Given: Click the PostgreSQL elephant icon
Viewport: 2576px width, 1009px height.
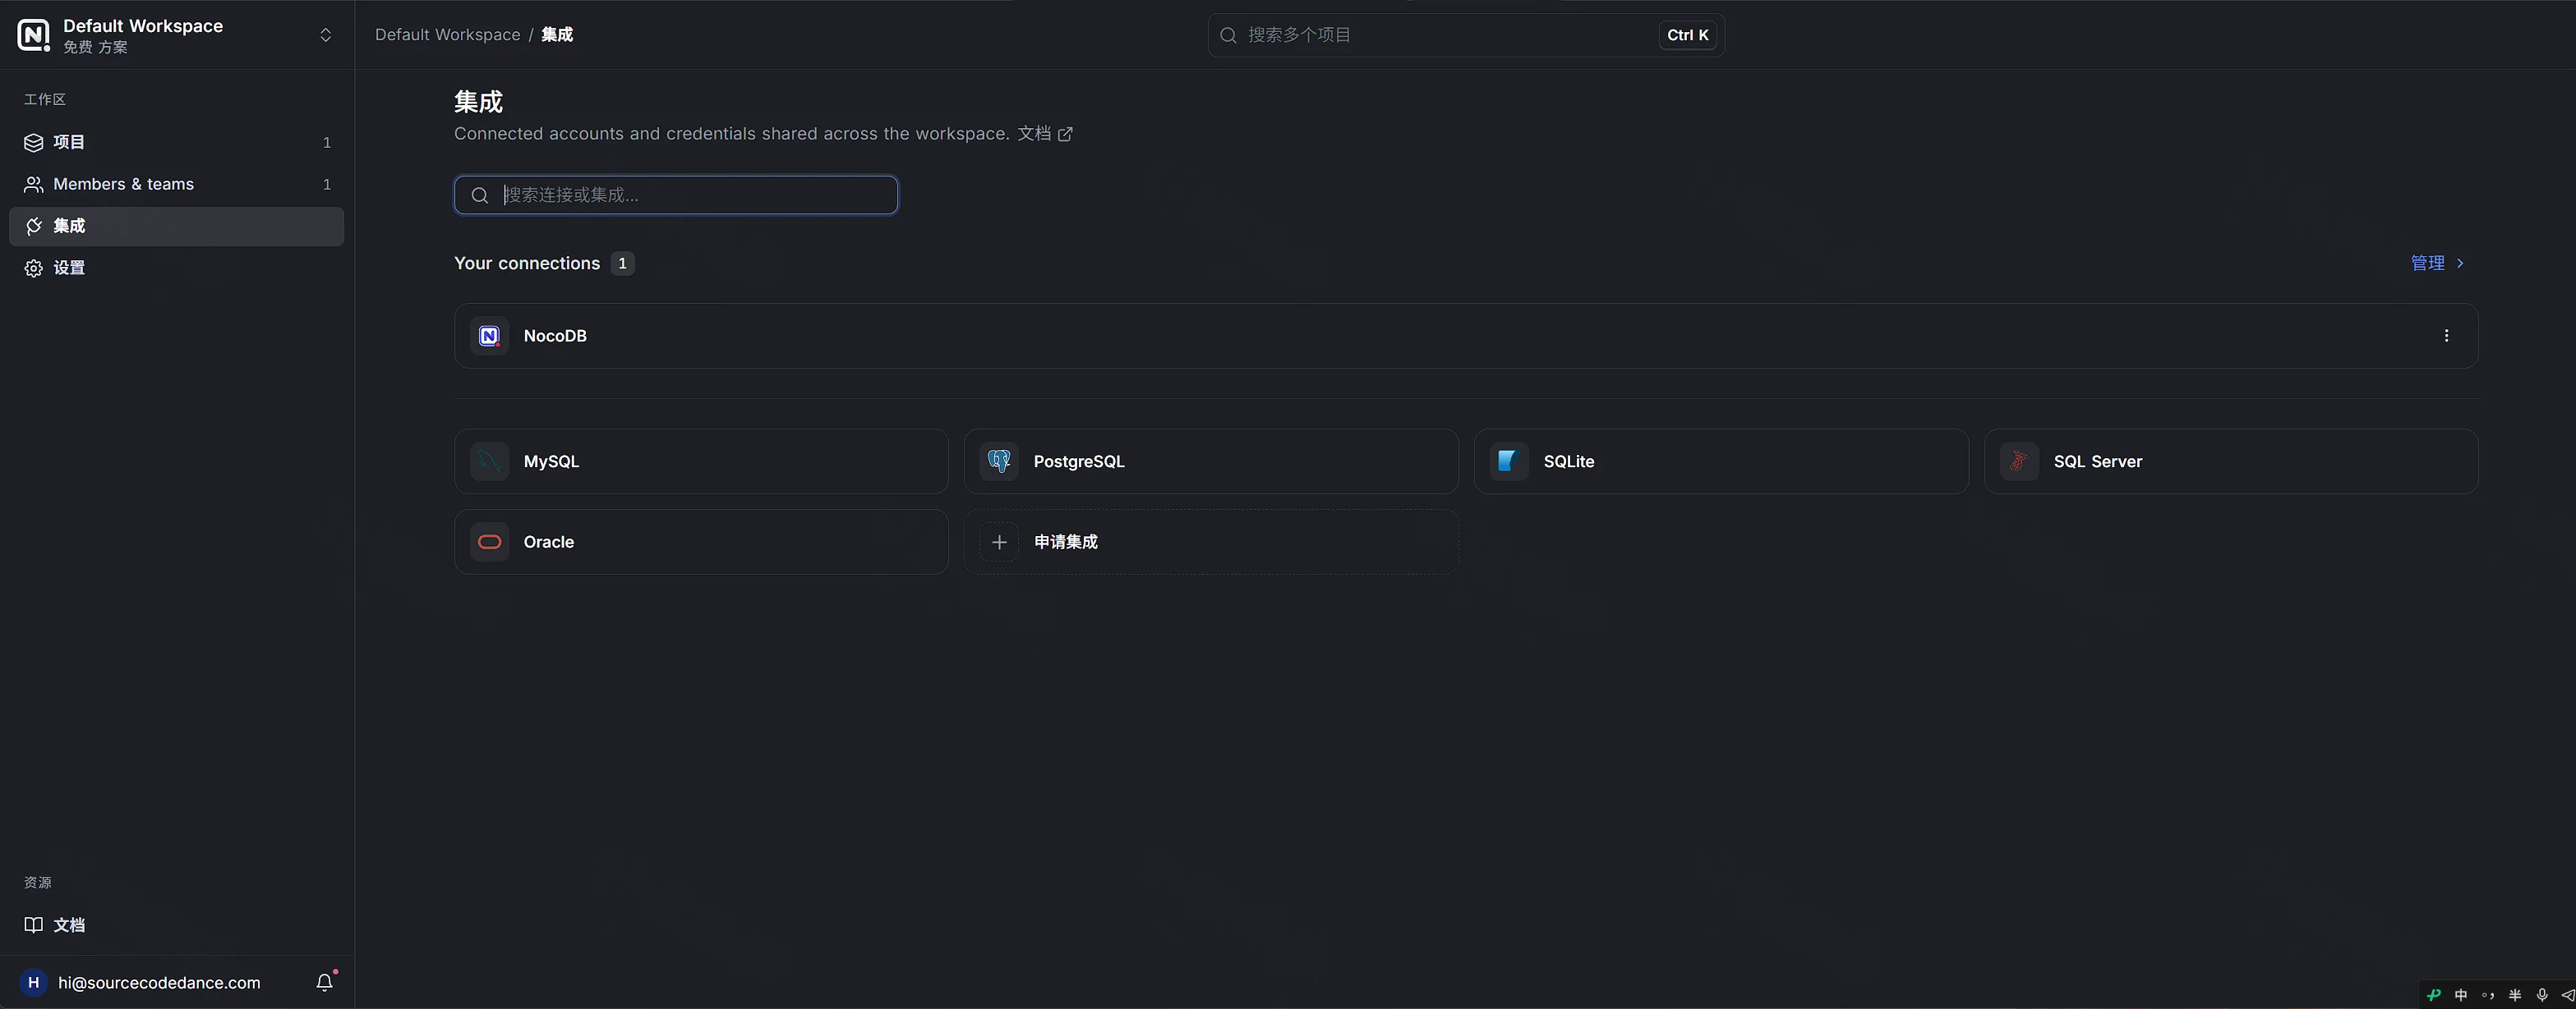Looking at the screenshot, I should (999, 461).
